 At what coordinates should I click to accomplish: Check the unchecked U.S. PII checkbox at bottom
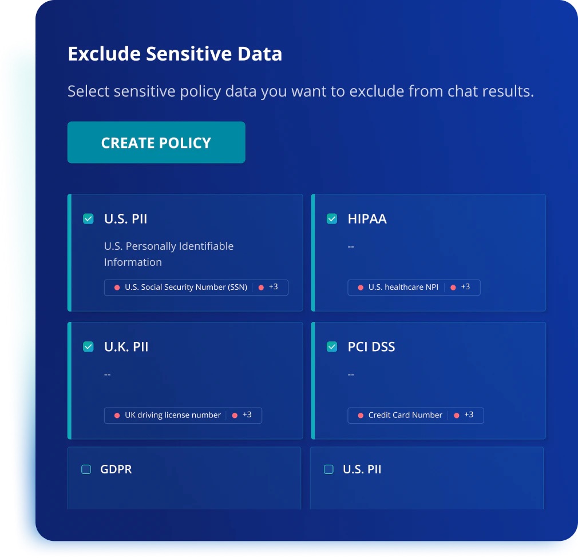(x=329, y=469)
